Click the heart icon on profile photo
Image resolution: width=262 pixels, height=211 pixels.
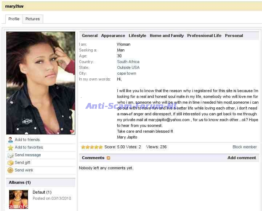point(72,131)
